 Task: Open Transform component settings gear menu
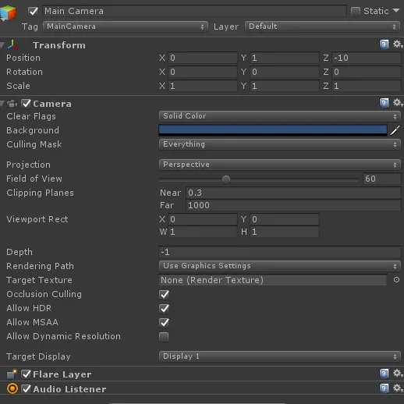(x=398, y=44)
